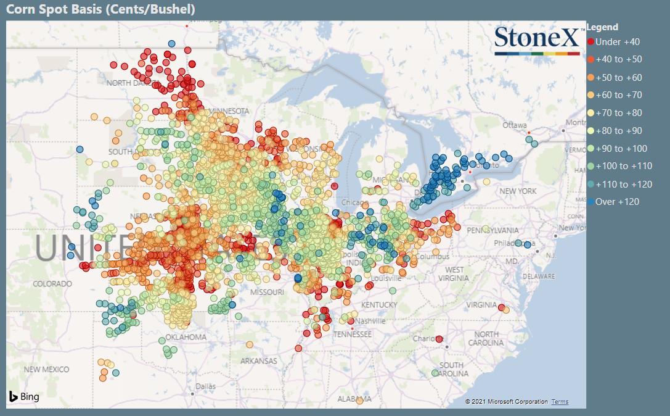Click the Corn Spot Basis chart title
Image resolution: width=670 pixels, height=416 pixels.
point(101,9)
